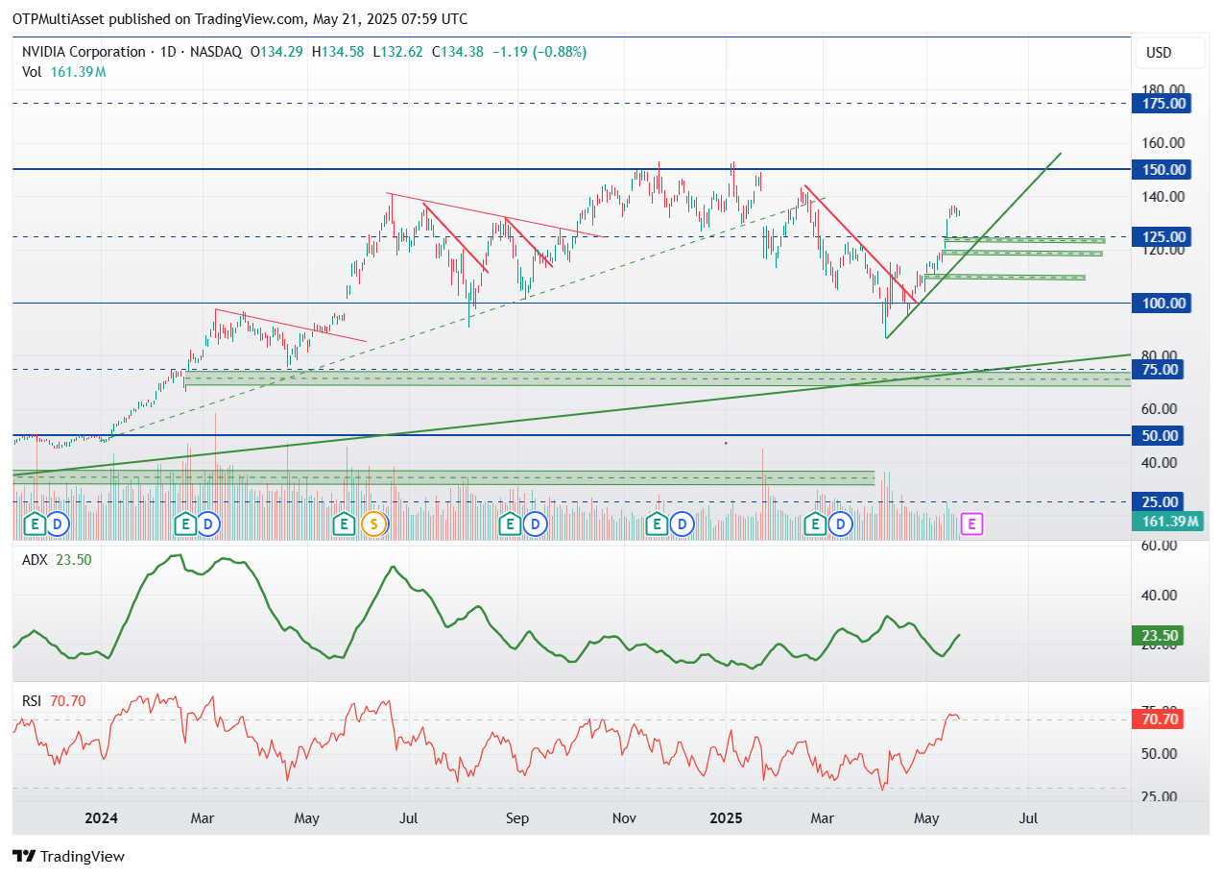Image resolution: width=1222 pixels, height=877 pixels.
Task: Click the 140.00 price axis label
Action: click(x=1162, y=196)
